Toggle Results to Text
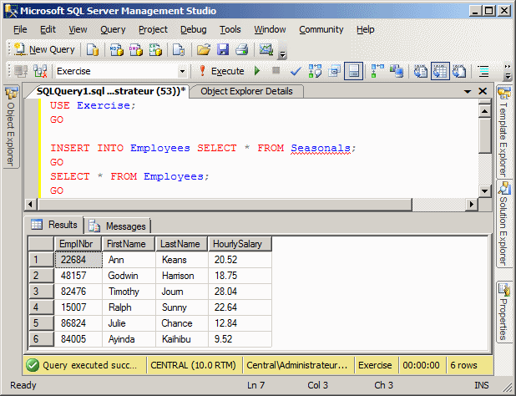Image resolution: width=516 pixels, height=396 pixels. tap(420, 71)
